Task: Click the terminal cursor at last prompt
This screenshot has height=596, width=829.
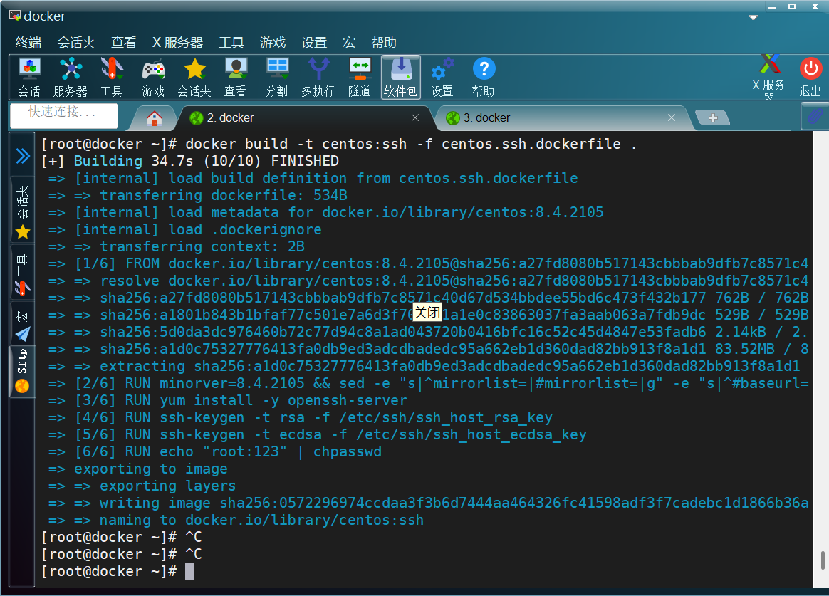Action: (189, 571)
